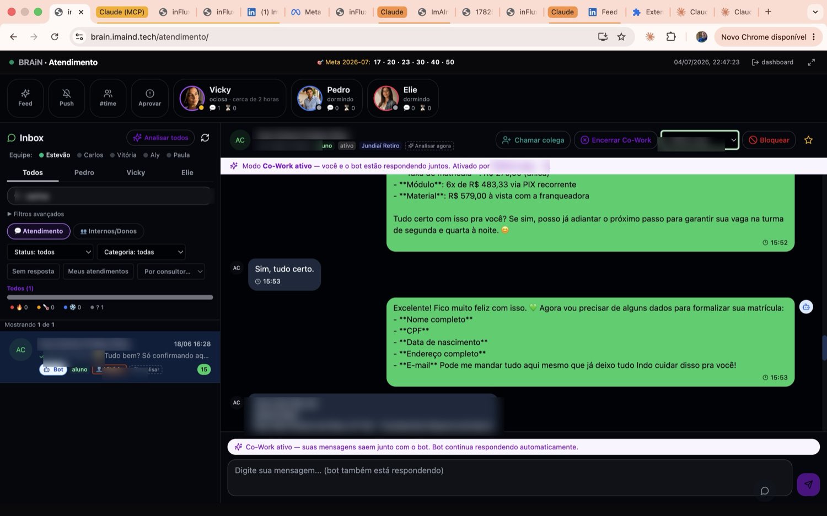Screen dimensions: 827x516
Task: Switch to the Pedro inbox tab
Action: [84, 172]
